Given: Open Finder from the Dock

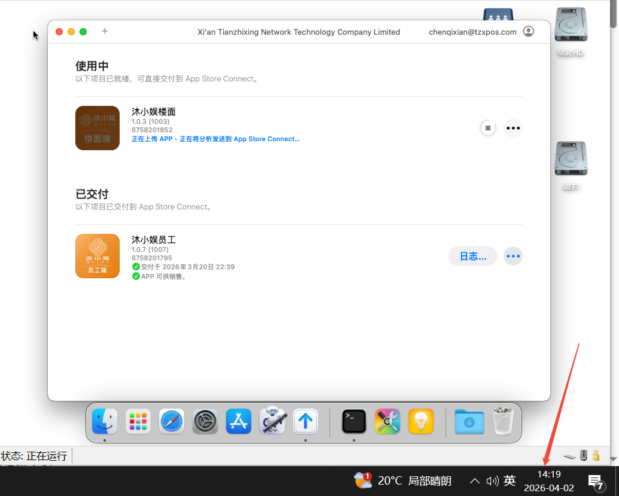Looking at the screenshot, I should [105, 422].
